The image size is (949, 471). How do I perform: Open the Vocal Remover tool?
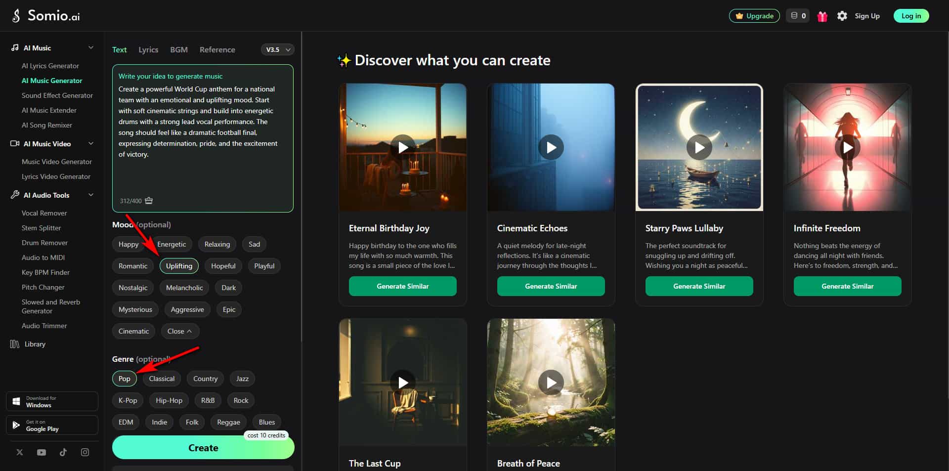pyautogui.click(x=44, y=213)
